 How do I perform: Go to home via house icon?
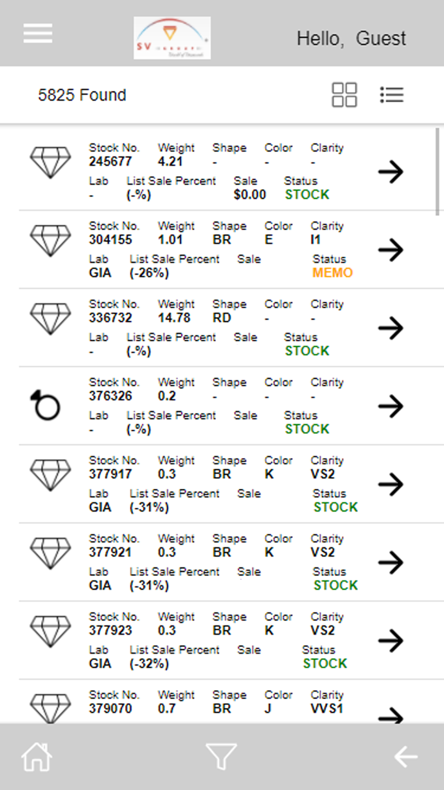coord(37,756)
